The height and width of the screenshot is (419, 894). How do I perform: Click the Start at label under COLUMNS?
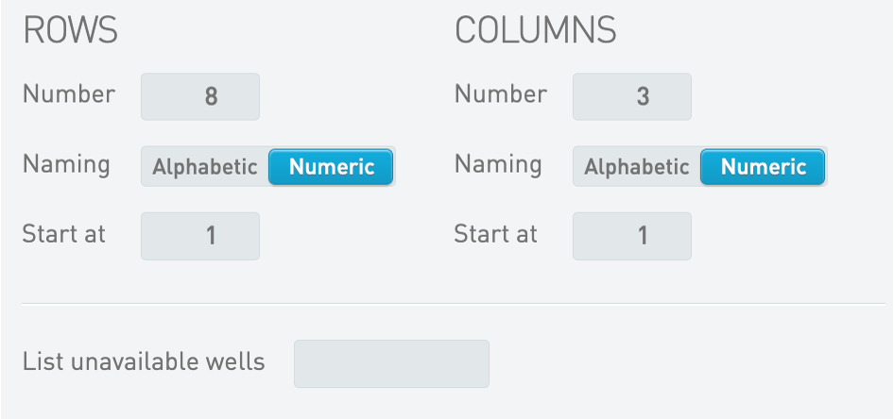point(496,234)
